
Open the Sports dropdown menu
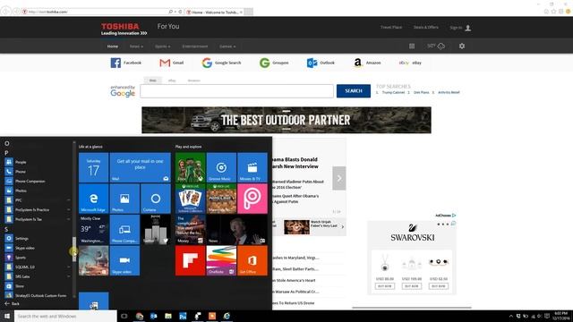[x=163, y=47]
